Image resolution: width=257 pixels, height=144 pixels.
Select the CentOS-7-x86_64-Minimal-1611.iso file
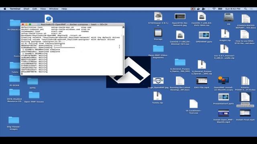click(x=180, y=35)
